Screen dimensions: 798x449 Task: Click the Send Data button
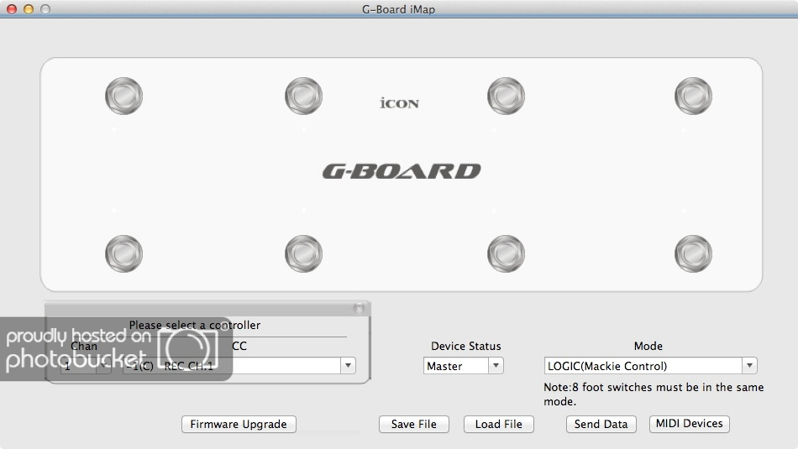(601, 424)
